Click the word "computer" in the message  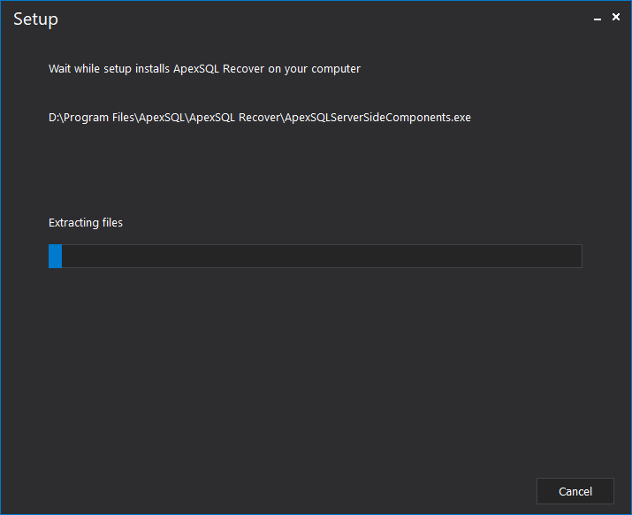coord(336,68)
